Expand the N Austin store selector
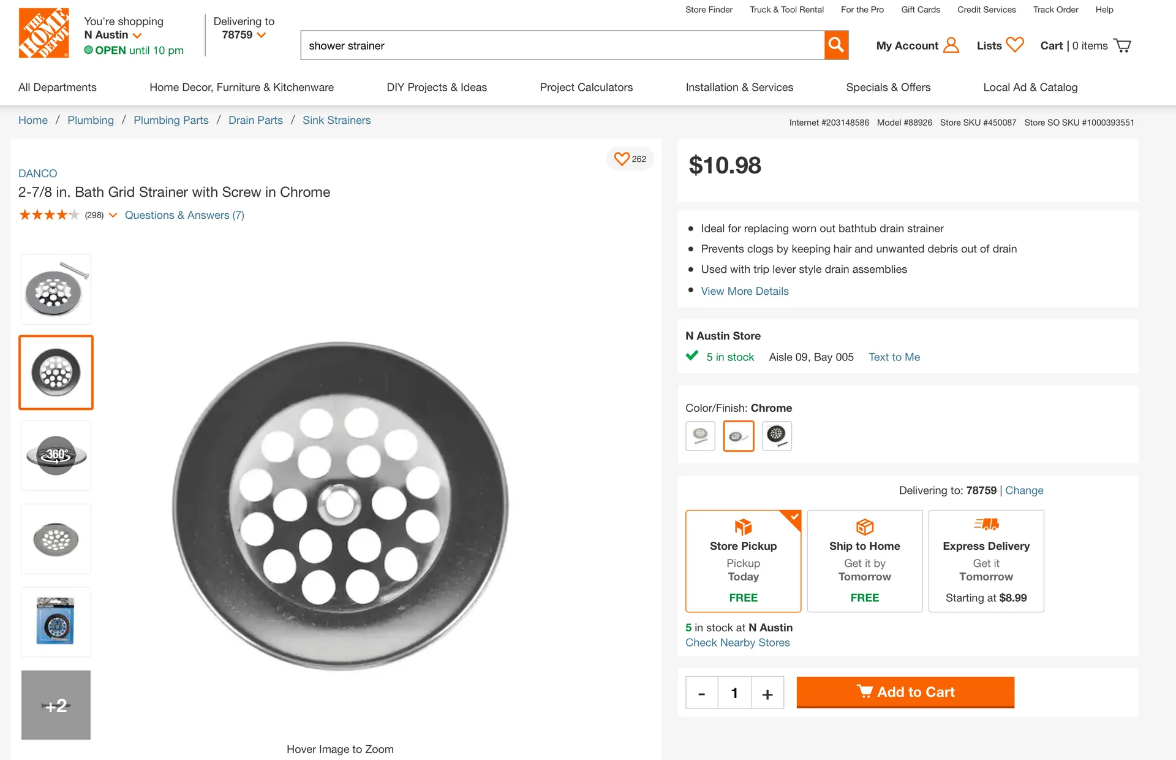The height and width of the screenshot is (760, 1176). [x=137, y=36]
